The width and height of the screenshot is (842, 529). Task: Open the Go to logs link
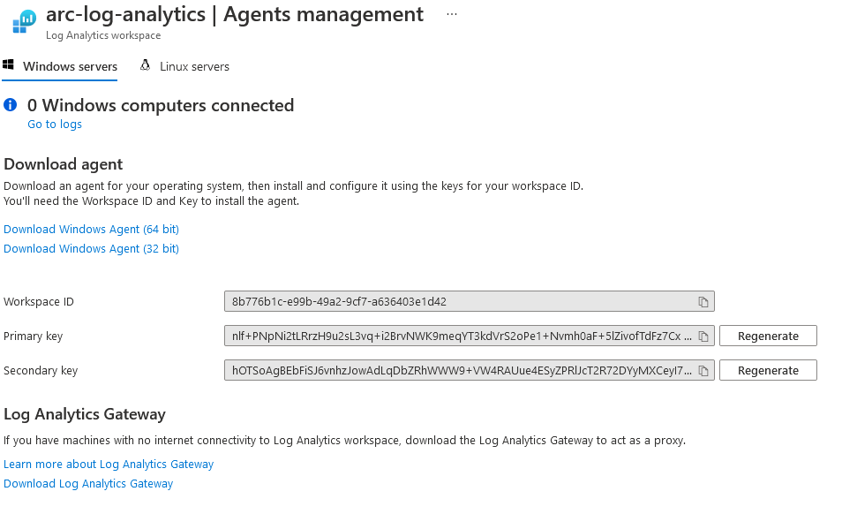point(55,124)
